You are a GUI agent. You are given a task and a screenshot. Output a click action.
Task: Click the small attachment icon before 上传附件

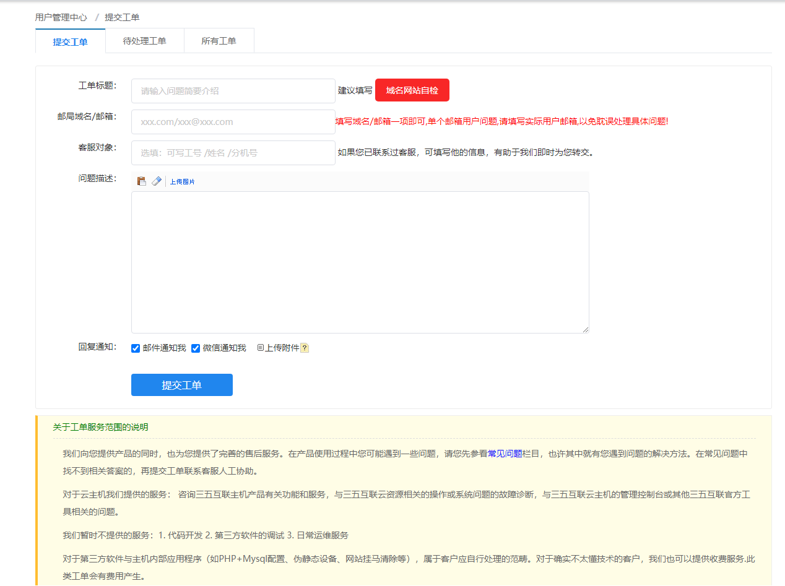(x=261, y=348)
